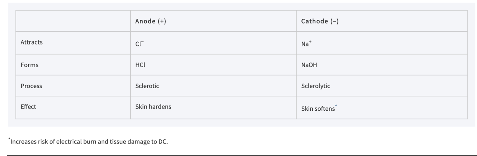The height and width of the screenshot is (156, 477).
Task: Click the NaOH table cell
Action: tap(309, 65)
